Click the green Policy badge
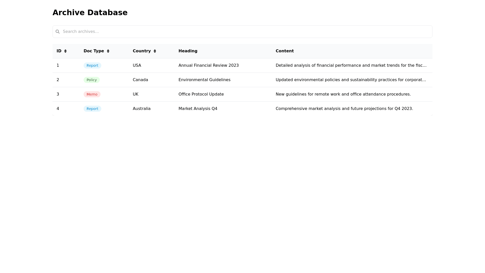 (92, 80)
